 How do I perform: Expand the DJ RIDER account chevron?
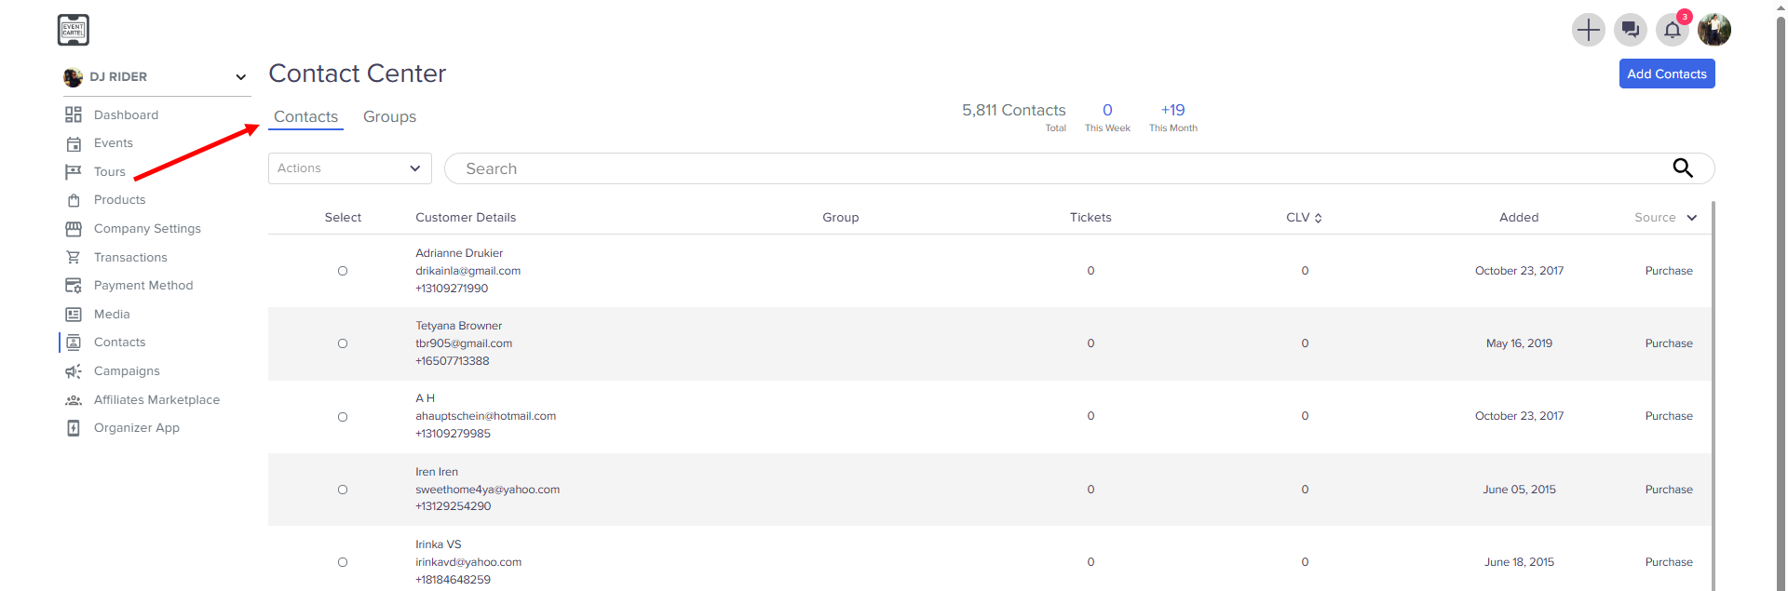(x=240, y=77)
